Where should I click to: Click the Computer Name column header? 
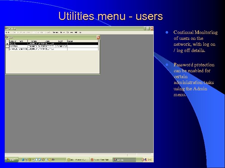(x=18, y=41)
